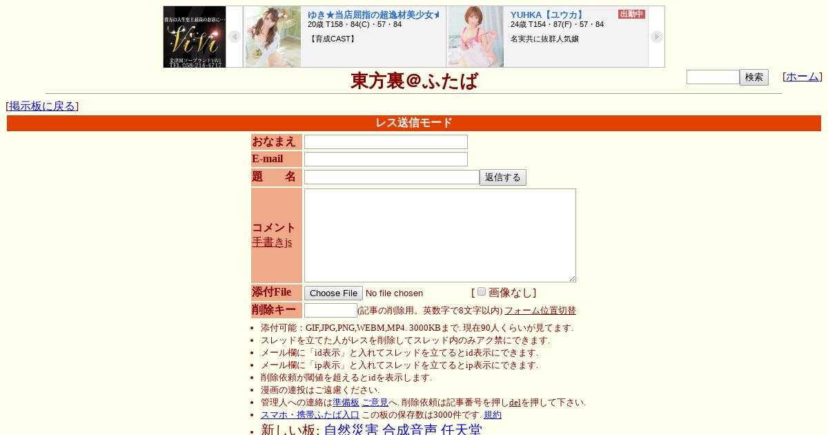Return via 掲示板に戻る link

coord(42,106)
